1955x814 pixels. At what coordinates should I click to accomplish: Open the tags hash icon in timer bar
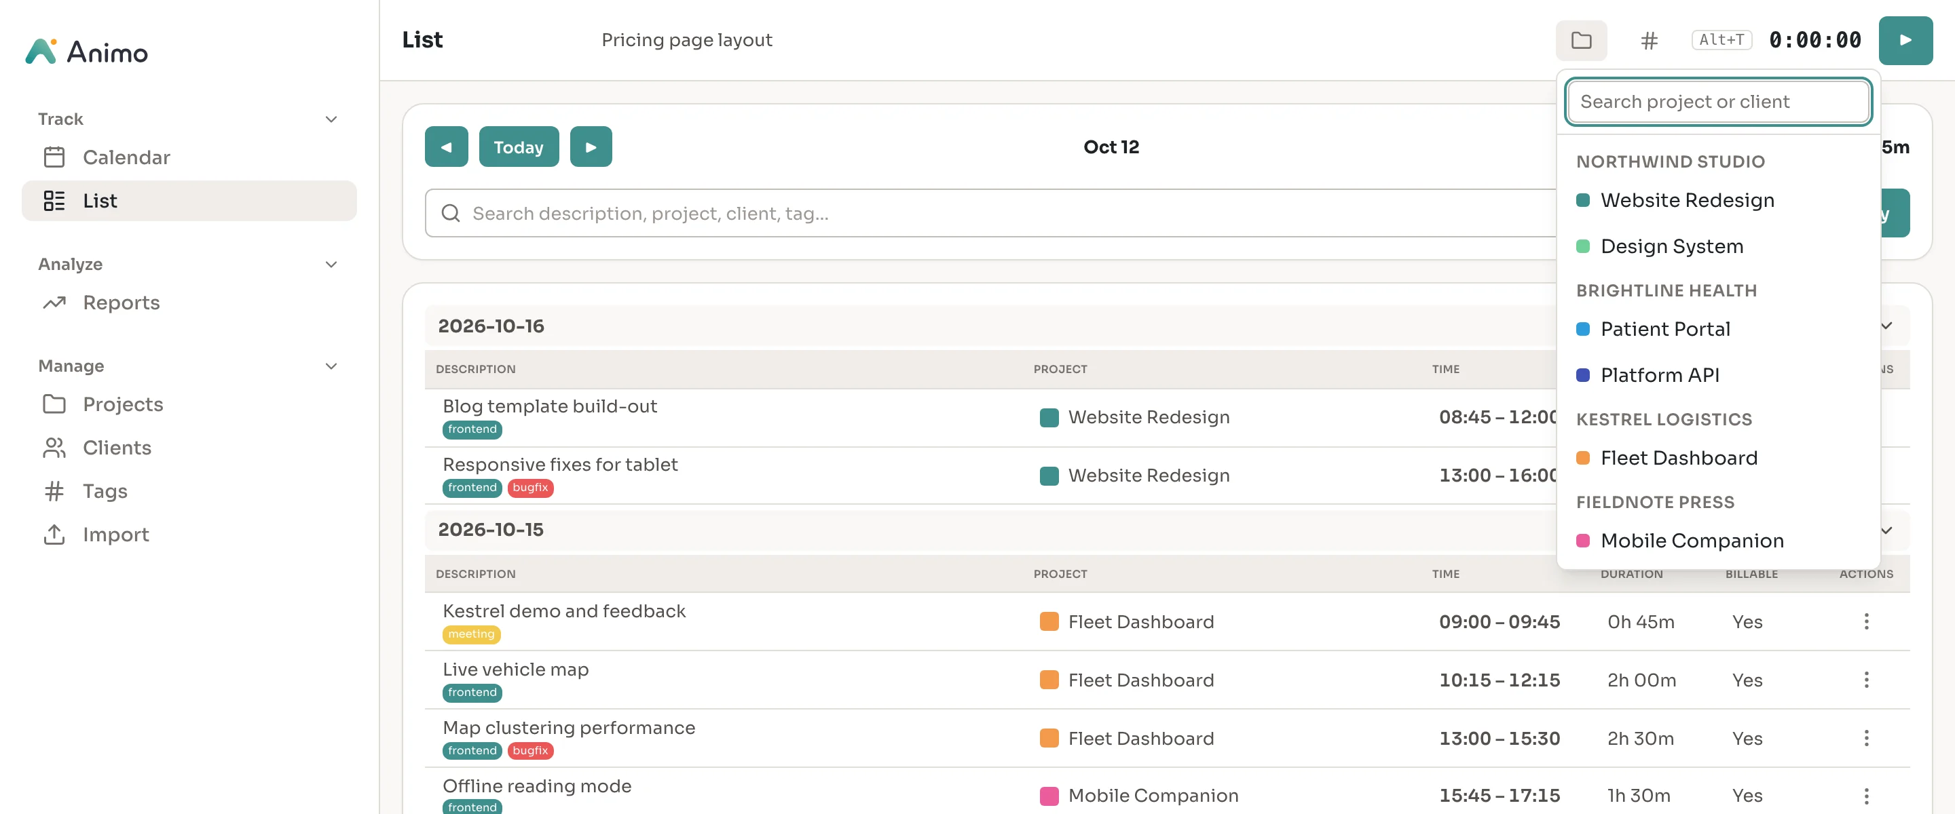click(1648, 40)
